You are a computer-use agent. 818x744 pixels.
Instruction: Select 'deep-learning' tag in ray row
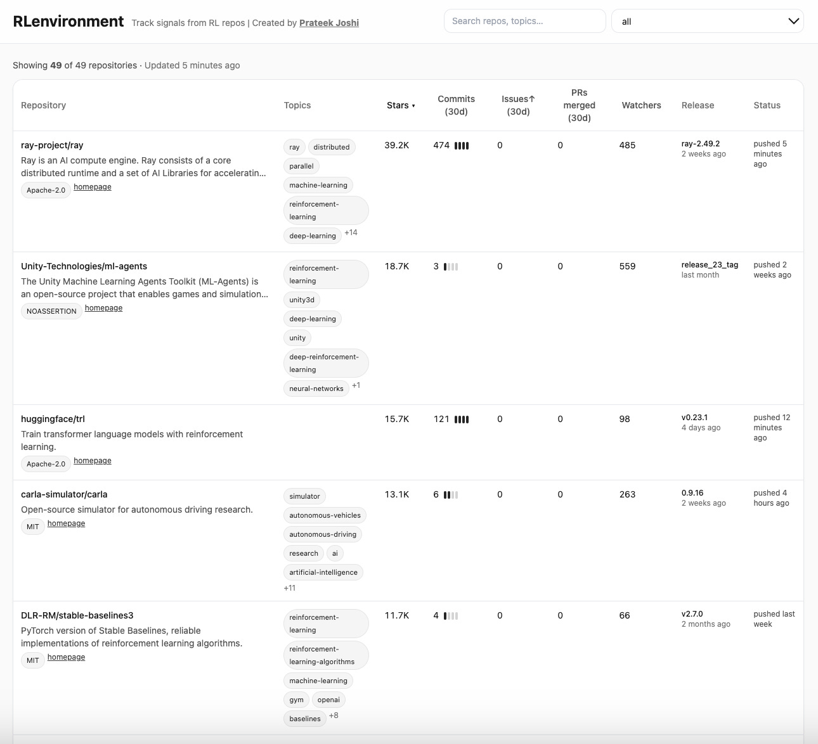click(313, 236)
